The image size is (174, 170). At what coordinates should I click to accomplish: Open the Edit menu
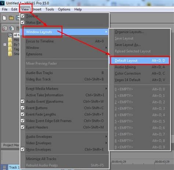tap(14, 9)
